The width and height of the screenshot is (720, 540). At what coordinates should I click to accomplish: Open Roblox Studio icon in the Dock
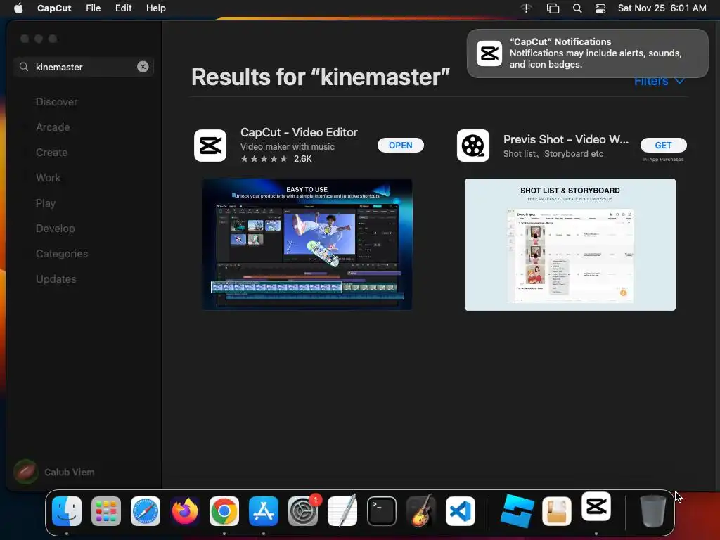517,511
